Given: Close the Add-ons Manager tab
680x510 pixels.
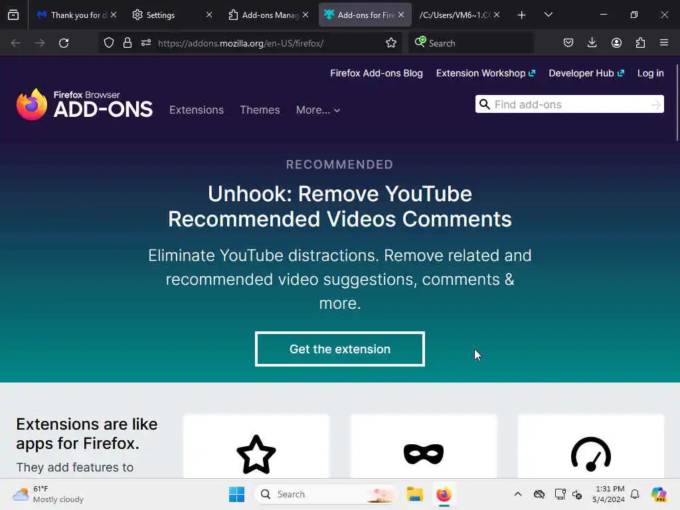Looking at the screenshot, I should tap(305, 15).
